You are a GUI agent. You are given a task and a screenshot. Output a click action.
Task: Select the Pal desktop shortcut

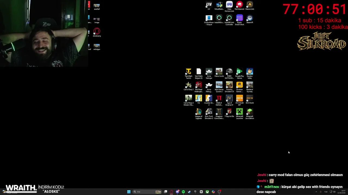point(199,99)
